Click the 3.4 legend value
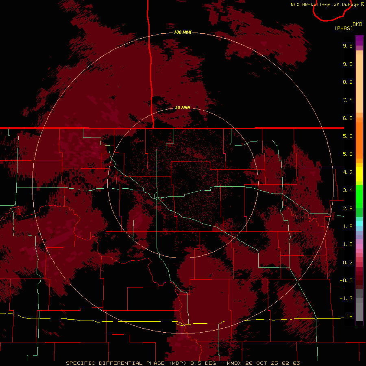 point(348,190)
